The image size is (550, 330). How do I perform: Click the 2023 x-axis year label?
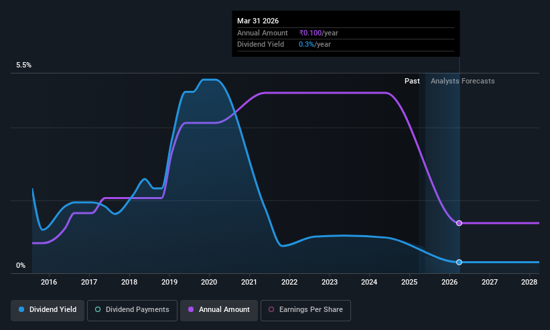(x=330, y=282)
